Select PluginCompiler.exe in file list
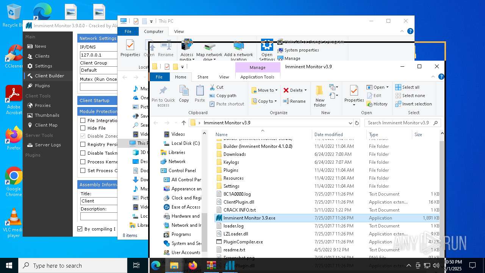The image size is (485, 273). tap(243, 242)
